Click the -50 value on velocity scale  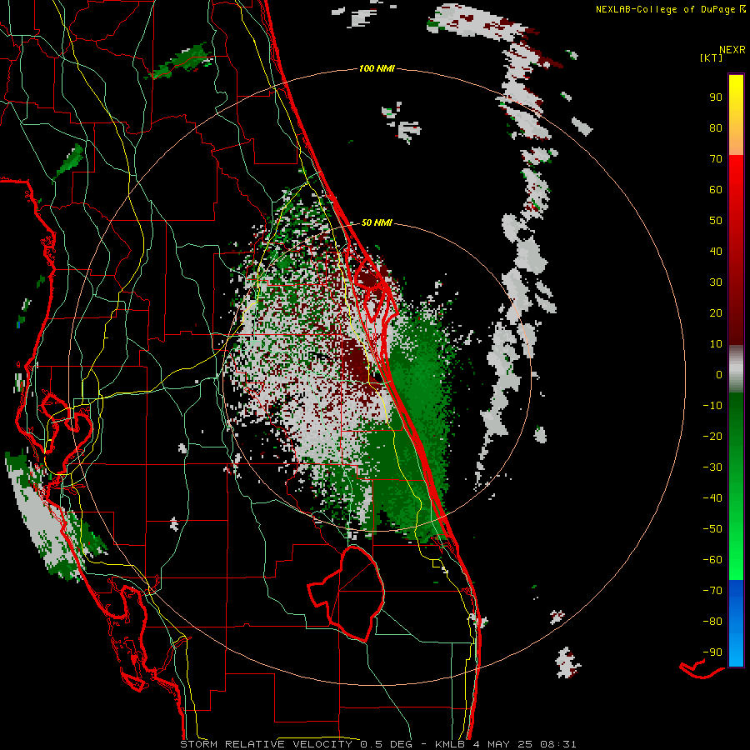(712, 529)
